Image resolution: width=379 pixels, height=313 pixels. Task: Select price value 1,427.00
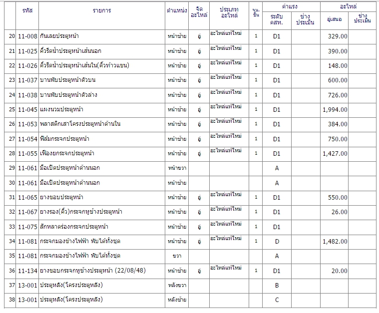point(335,154)
